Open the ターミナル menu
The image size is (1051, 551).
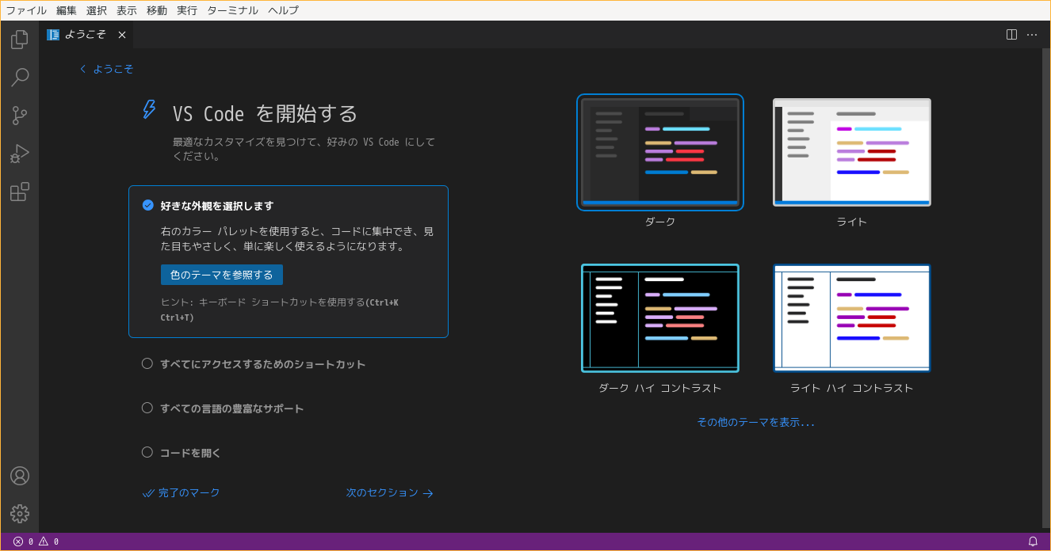[232, 10]
